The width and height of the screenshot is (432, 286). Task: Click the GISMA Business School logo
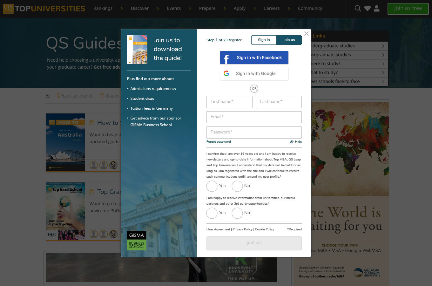pos(137,241)
